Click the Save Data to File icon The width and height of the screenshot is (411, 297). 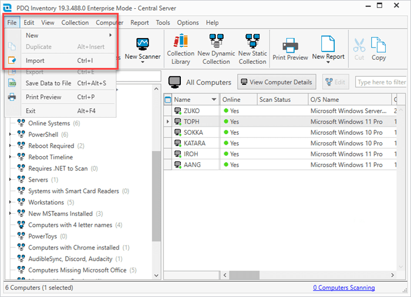click(12, 83)
